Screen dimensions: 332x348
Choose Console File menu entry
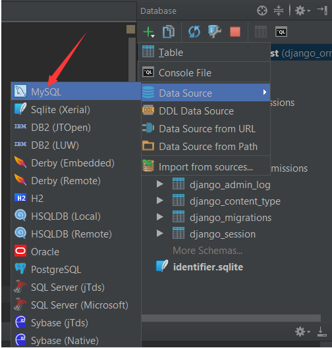pyautogui.click(x=204, y=73)
